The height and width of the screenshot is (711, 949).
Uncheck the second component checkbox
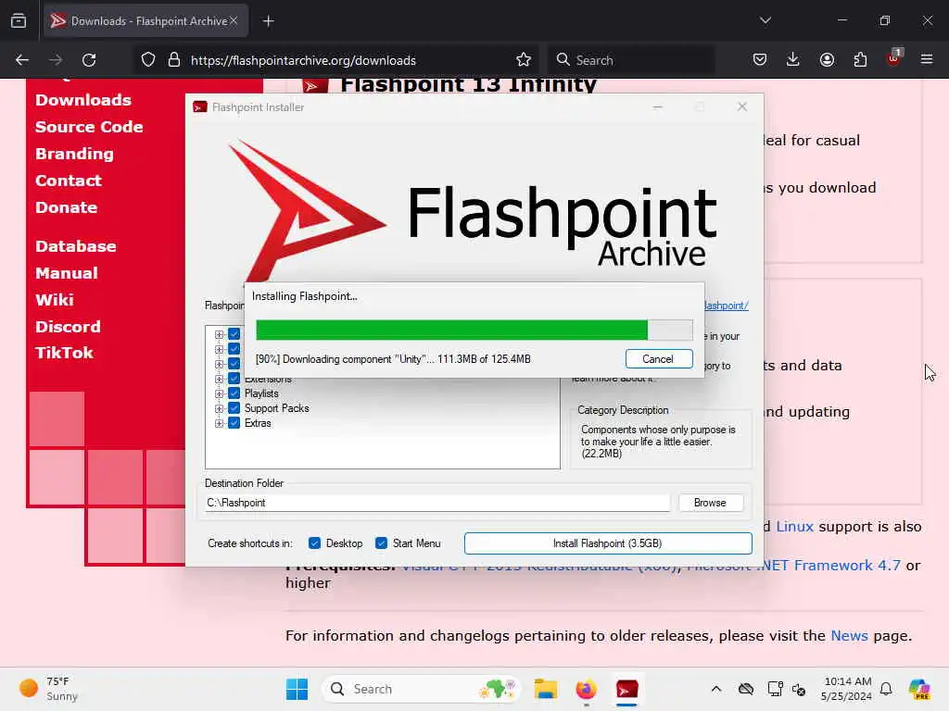point(234,349)
